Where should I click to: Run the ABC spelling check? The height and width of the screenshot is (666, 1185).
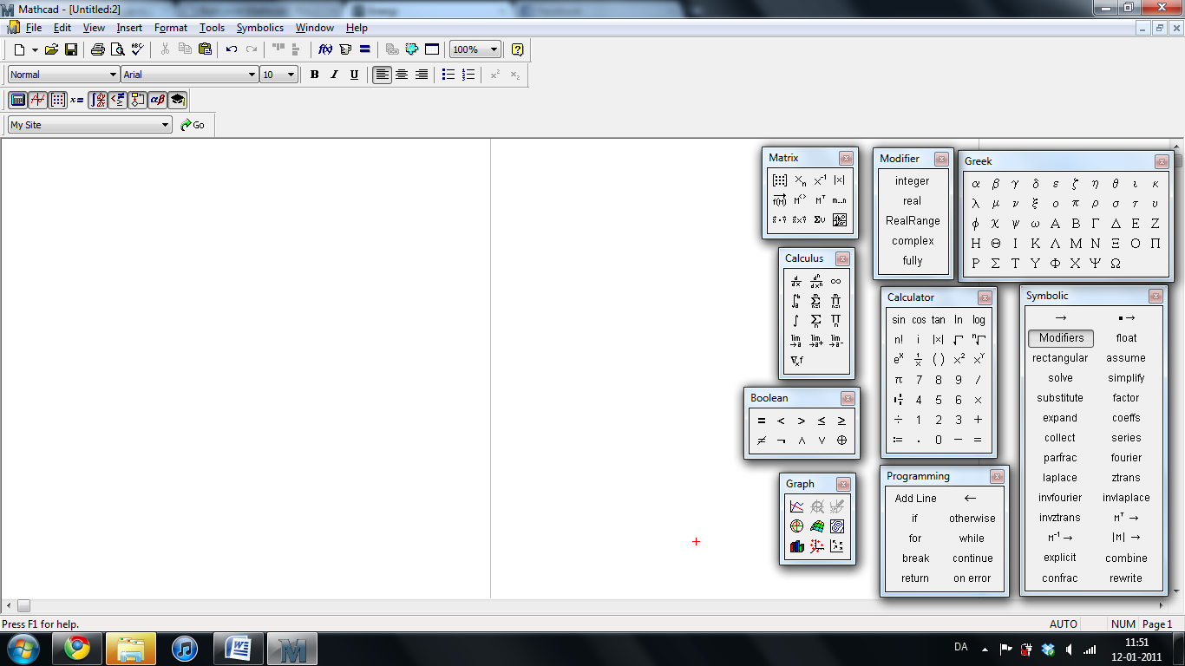pos(137,49)
